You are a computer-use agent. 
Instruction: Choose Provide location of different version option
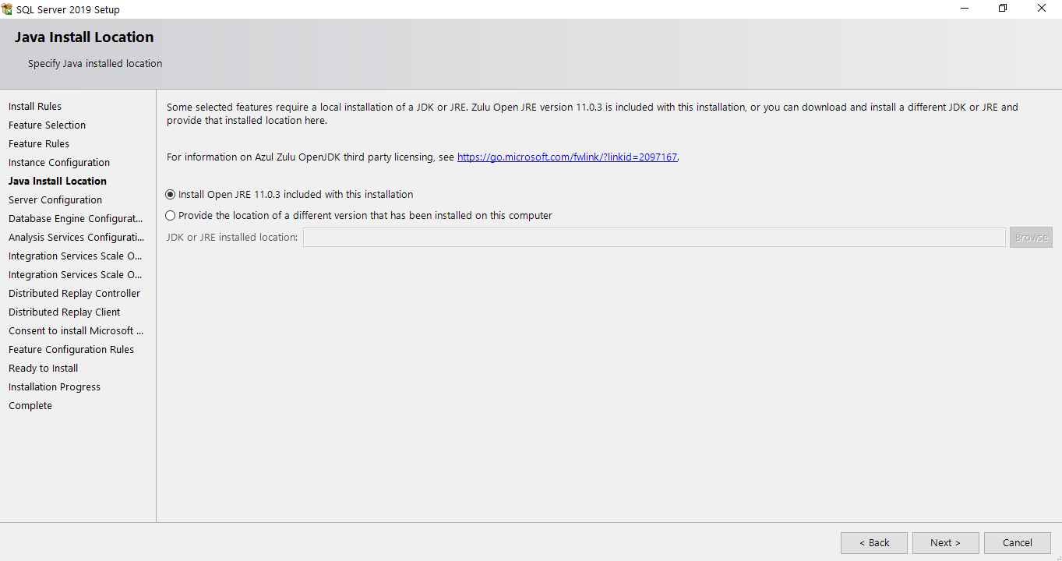171,216
